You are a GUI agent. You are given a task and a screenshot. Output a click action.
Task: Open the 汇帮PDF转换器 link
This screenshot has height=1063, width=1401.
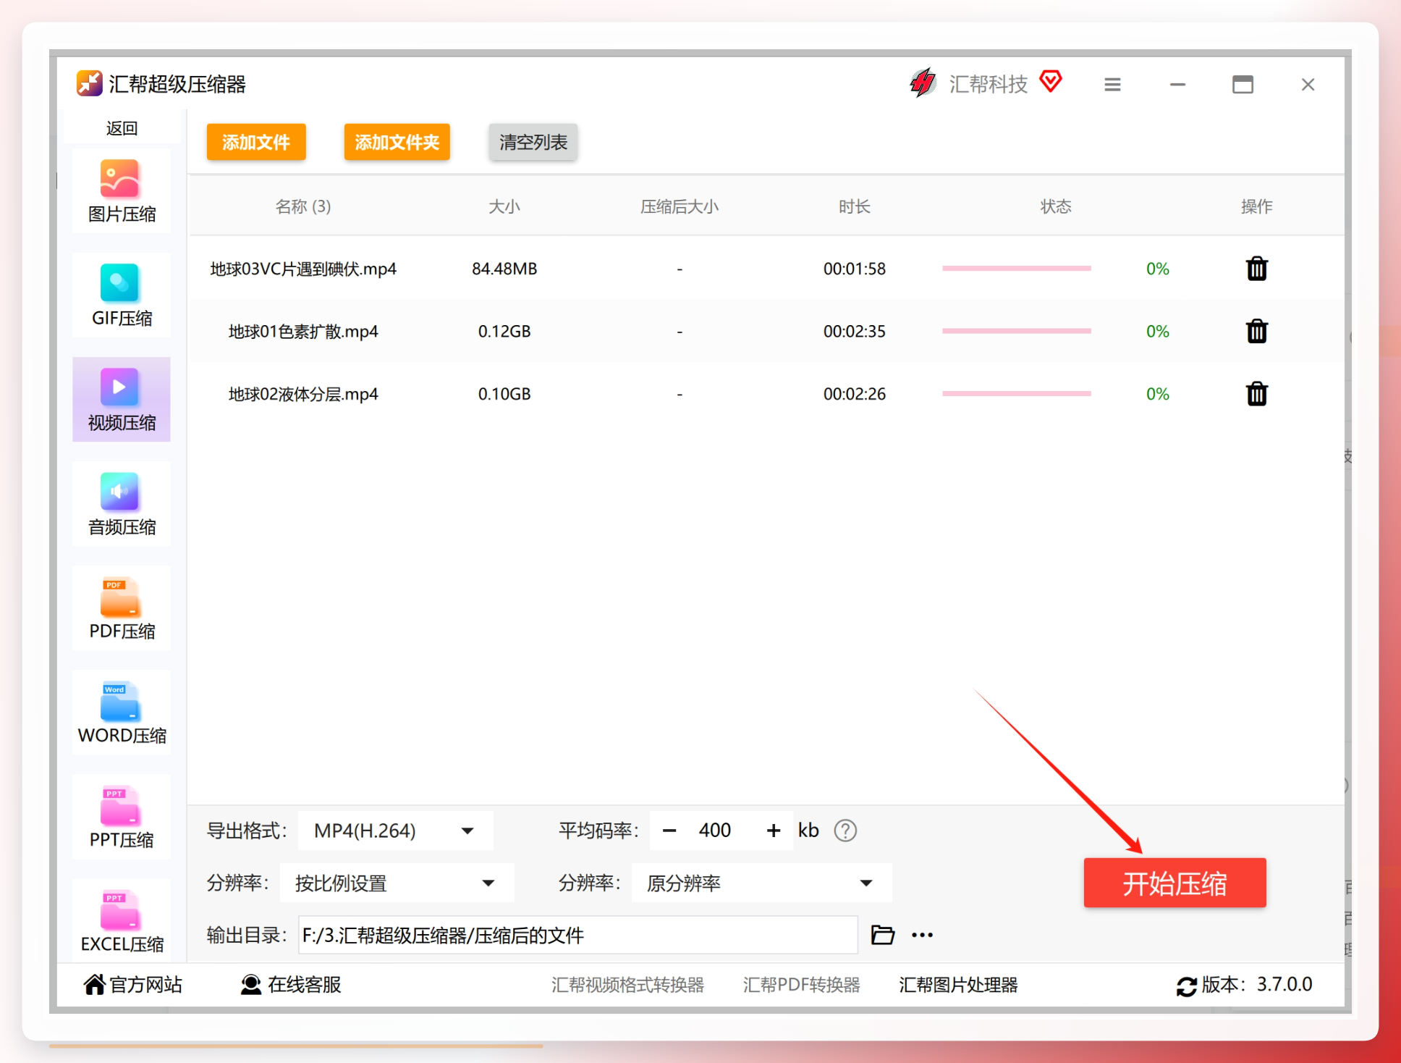(x=801, y=985)
